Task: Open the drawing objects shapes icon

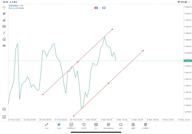Action: tap(4, 39)
